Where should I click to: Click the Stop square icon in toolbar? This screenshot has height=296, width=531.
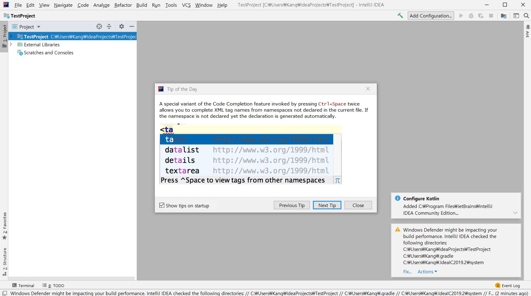pyautogui.click(x=491, y=16)
